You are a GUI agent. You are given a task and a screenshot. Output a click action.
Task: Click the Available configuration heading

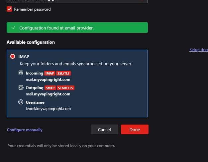[31, 42]
